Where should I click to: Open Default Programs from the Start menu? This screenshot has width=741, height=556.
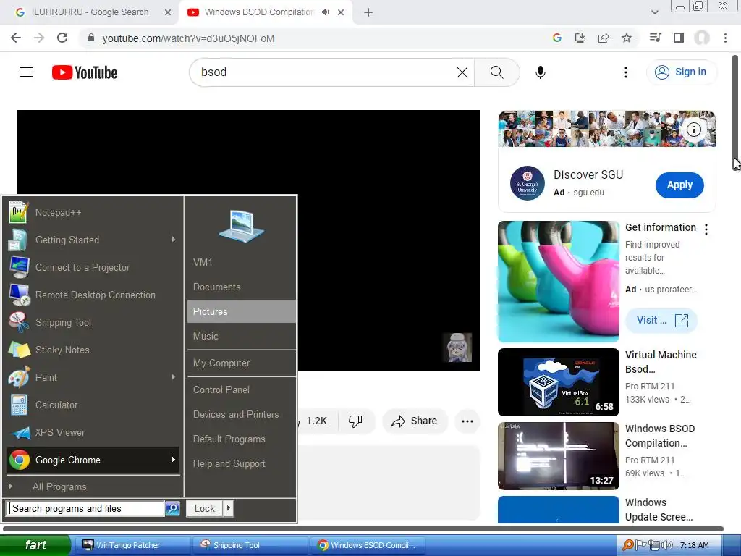pyautogui.click(x=242, y=439)
